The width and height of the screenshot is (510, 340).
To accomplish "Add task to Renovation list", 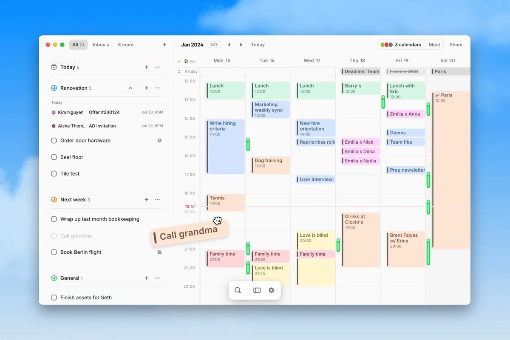I will [147, 88].
